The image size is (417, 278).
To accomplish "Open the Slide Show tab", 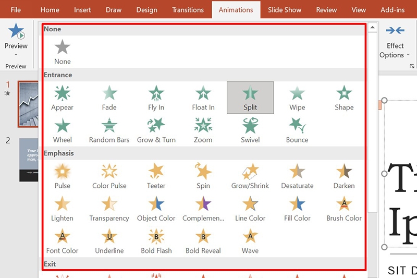I will 285,10.
